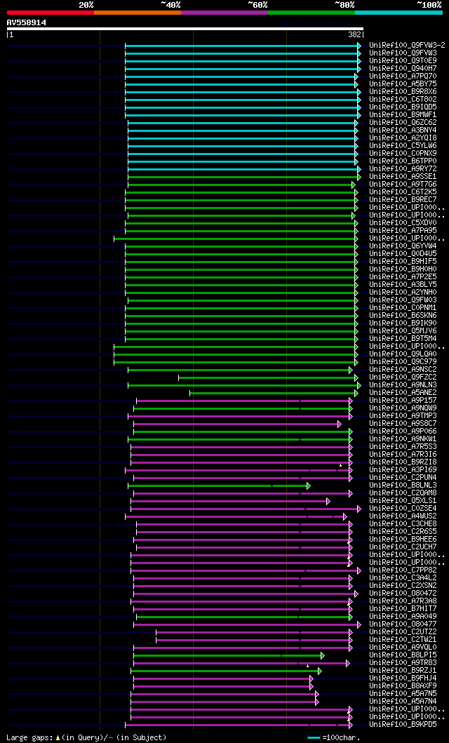Screen dimensions: 449x743
Task: Select the UniRef100_Q6ZC62 label
Action: click(x=403, y=123)
